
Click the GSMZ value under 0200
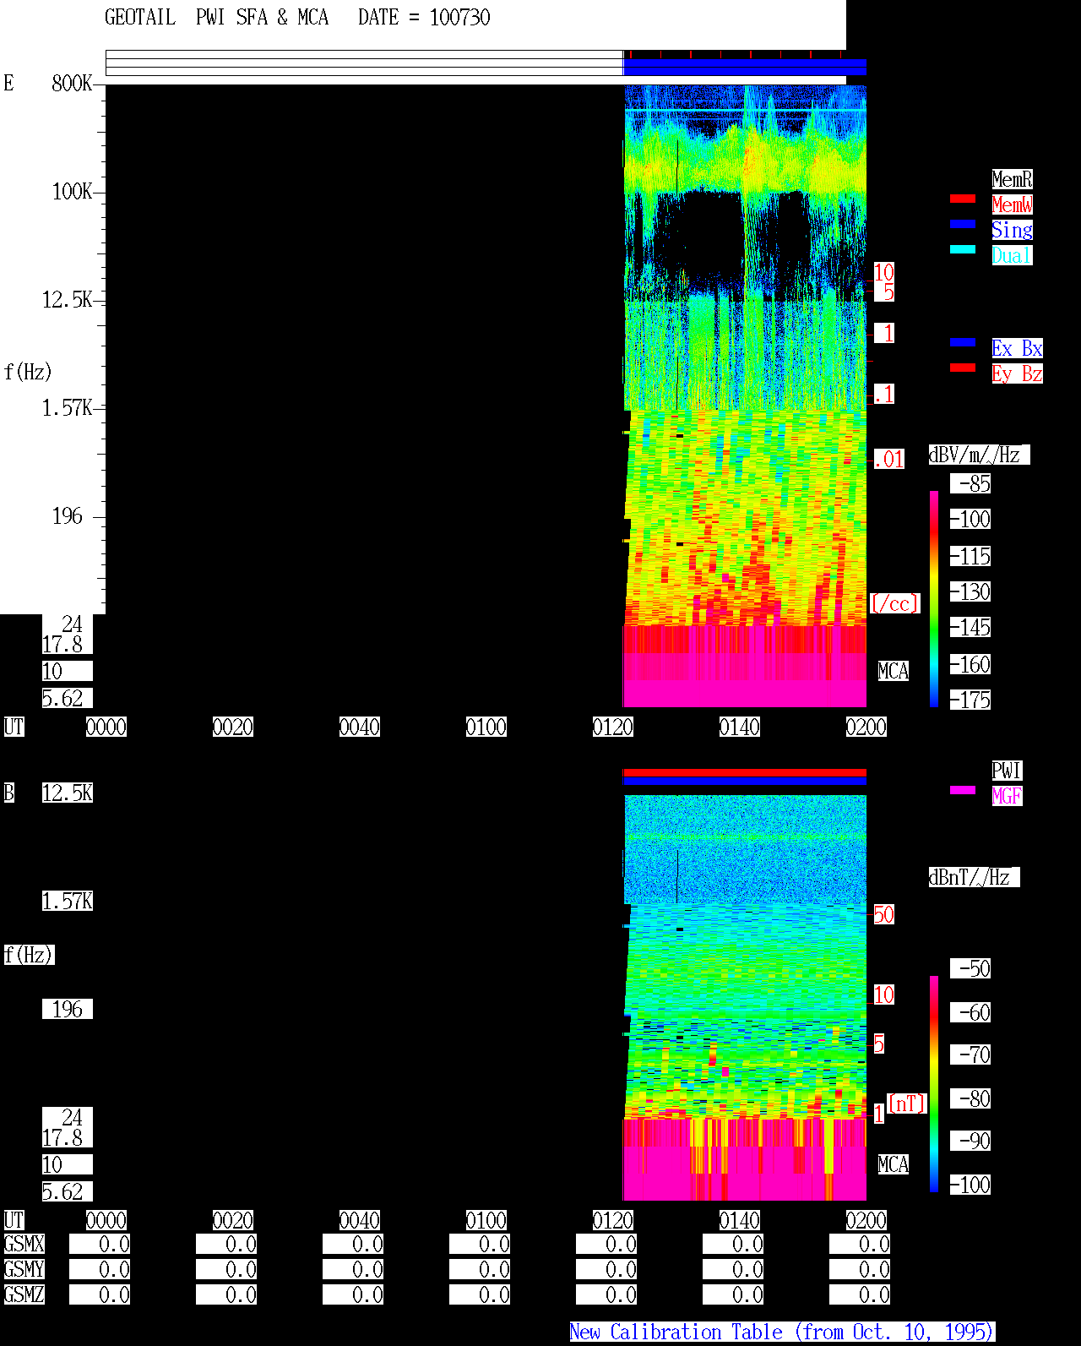pos(860,1294)
